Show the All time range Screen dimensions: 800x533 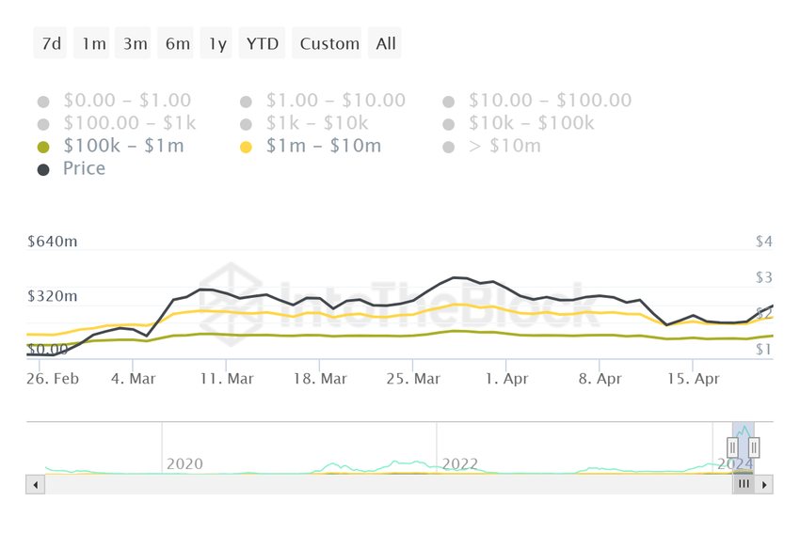tap(386, 43)
